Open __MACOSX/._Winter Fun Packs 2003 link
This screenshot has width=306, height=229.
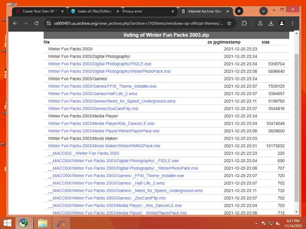[84, 153]
